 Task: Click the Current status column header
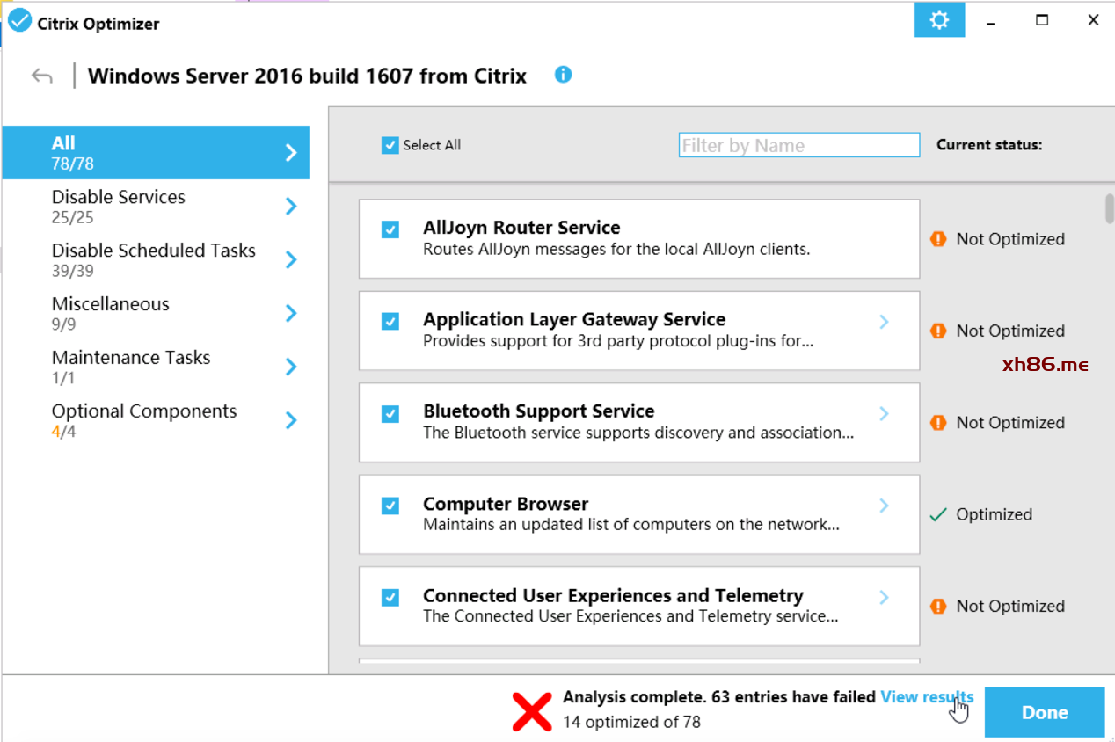pyautogui.click(x=989, y=145)
